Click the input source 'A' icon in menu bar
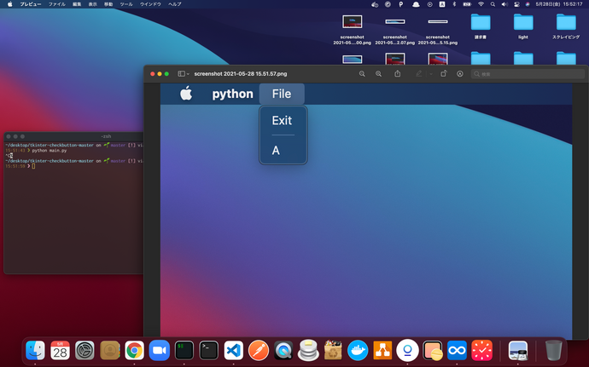The image size is (589, 367). pos(442,4)
